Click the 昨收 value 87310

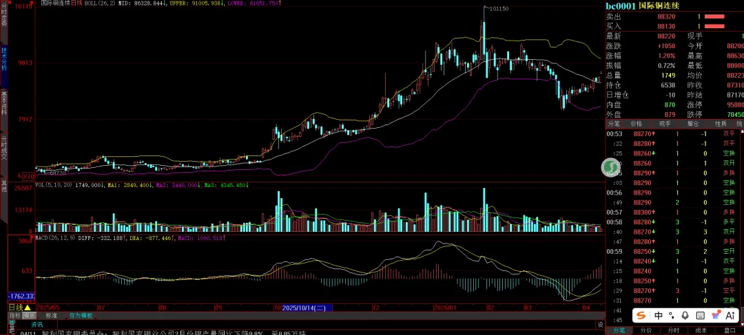(734, 85)
